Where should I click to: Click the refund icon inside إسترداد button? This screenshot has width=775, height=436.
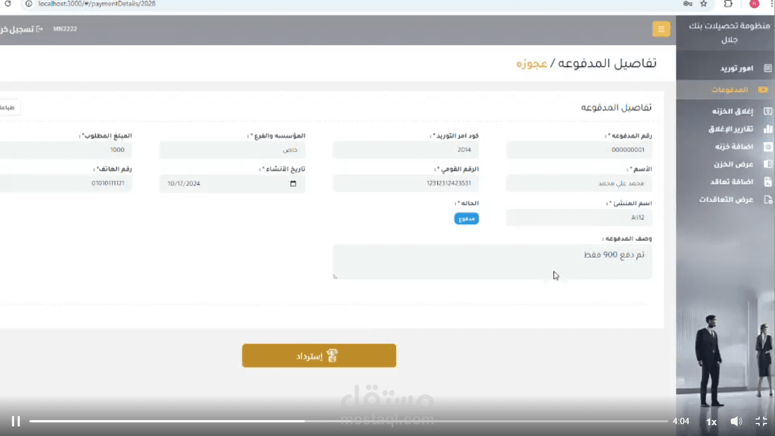click(x=333, y=355)
